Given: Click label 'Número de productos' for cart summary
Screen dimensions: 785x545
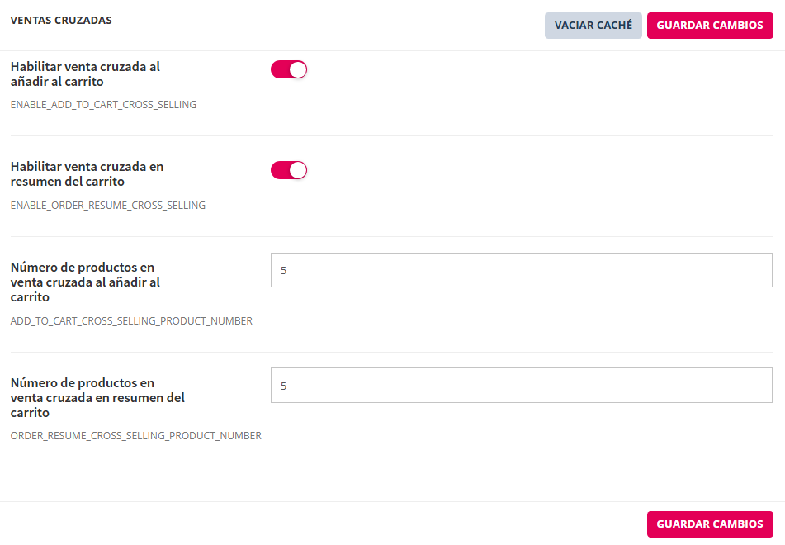Looking at the screenshot, I should (97, 397).
